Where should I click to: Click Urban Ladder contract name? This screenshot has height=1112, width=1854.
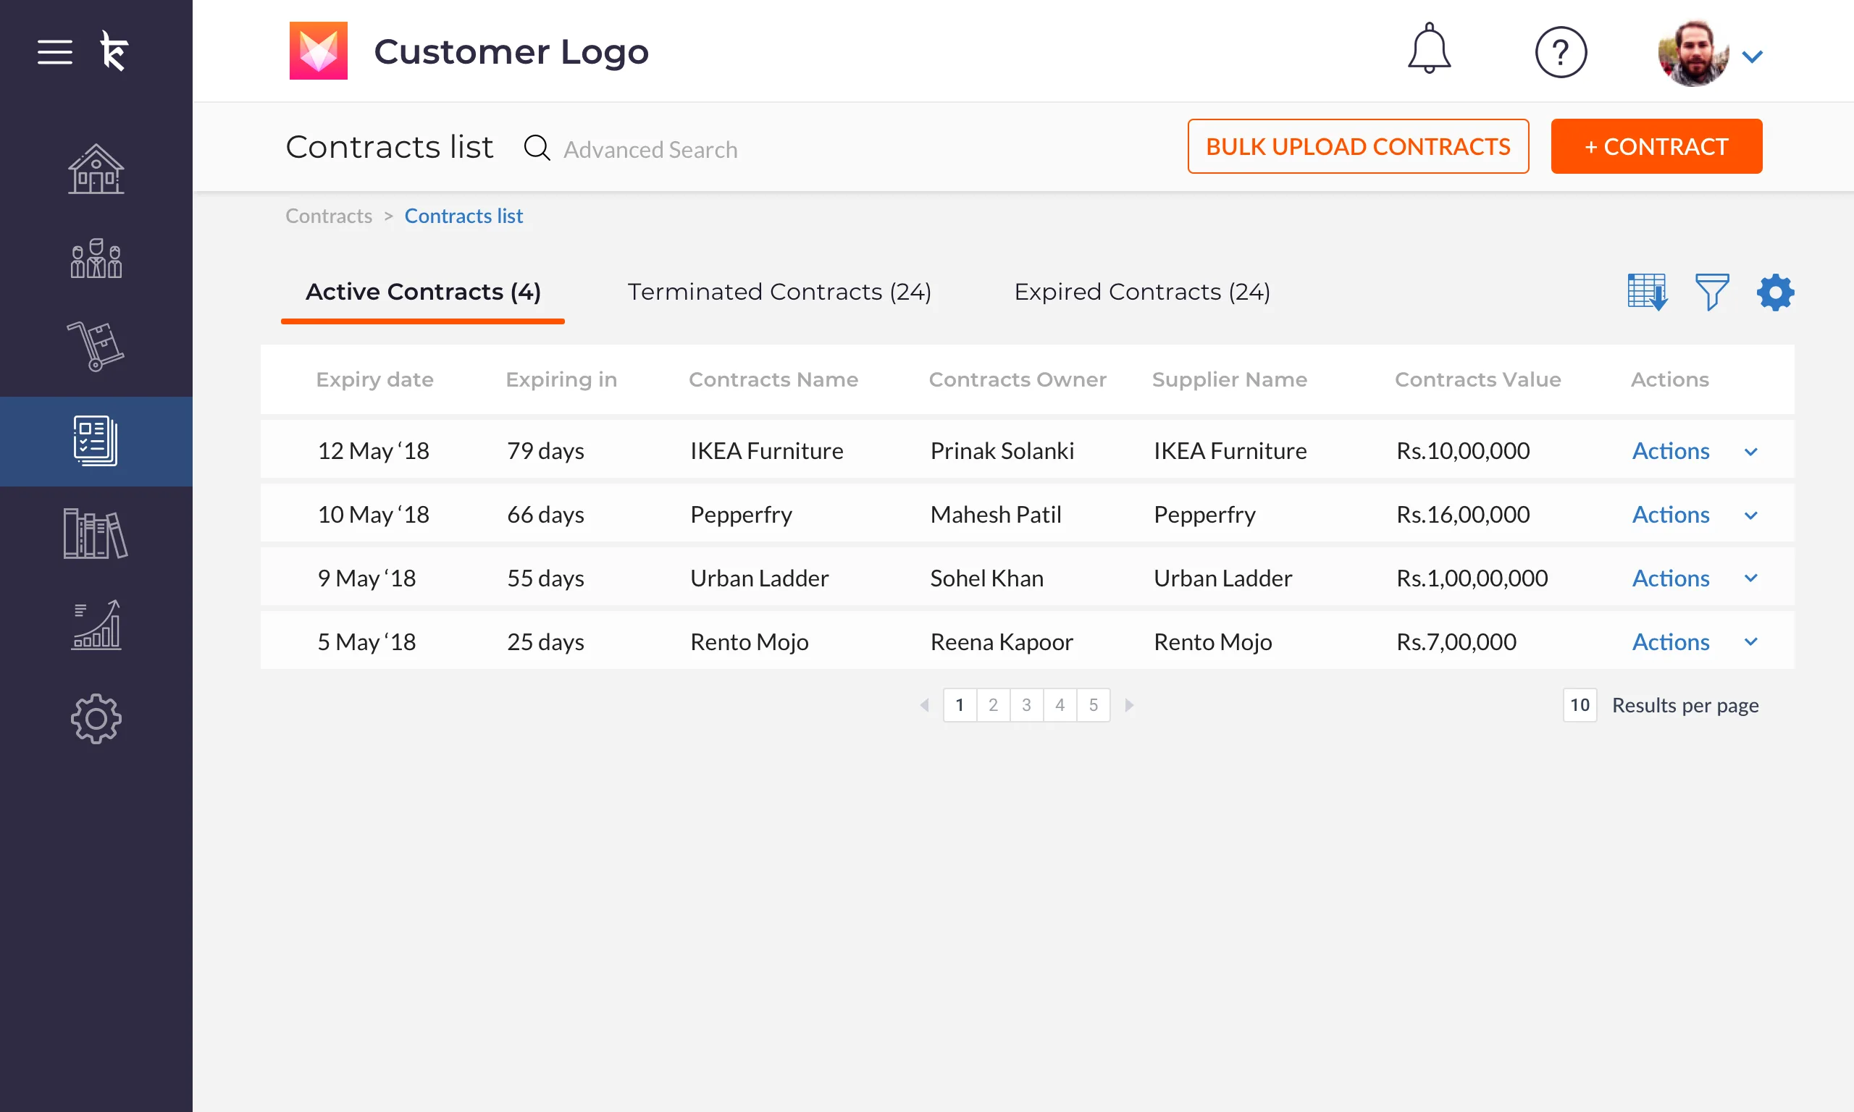coord(759,578)
